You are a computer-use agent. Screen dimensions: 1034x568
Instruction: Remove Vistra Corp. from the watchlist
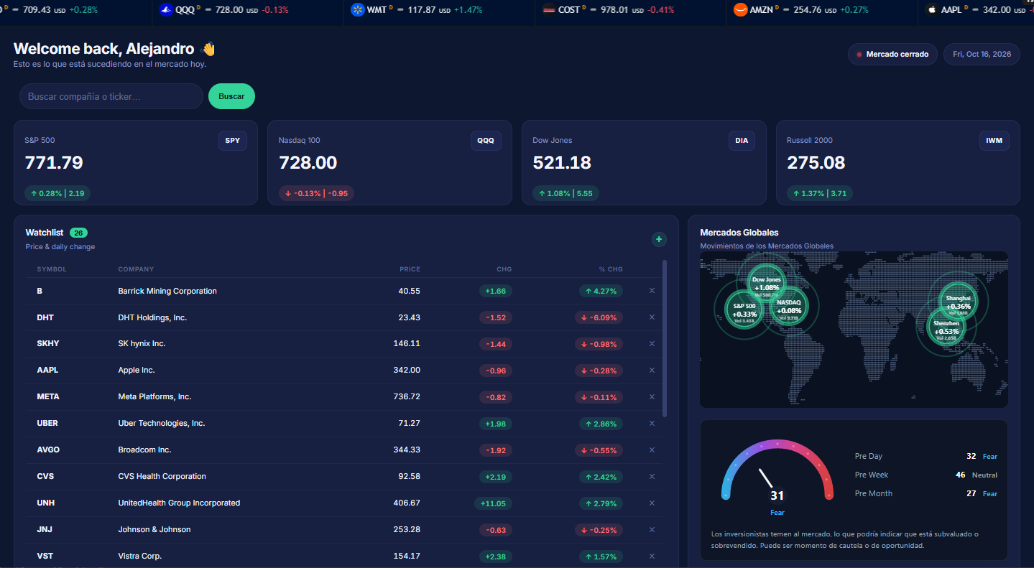click(x=652, y=556)
